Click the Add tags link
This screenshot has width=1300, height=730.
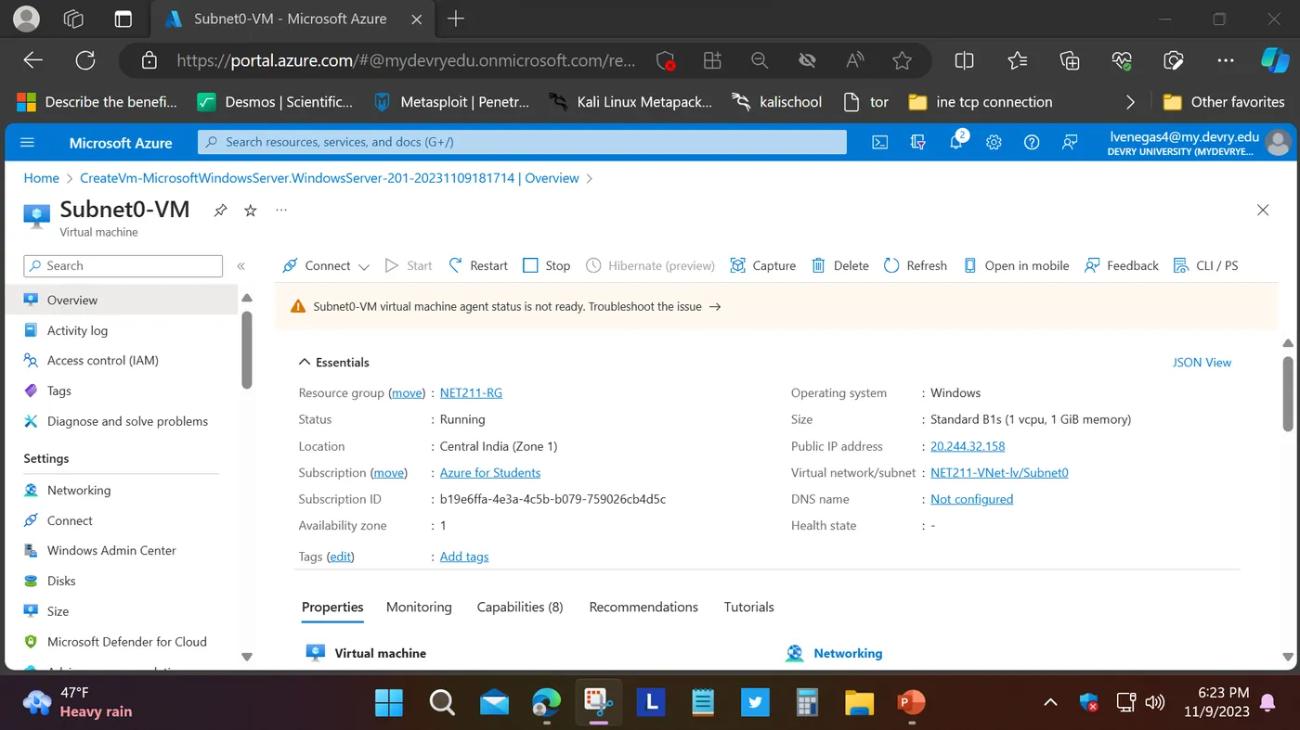pos(464,557)
